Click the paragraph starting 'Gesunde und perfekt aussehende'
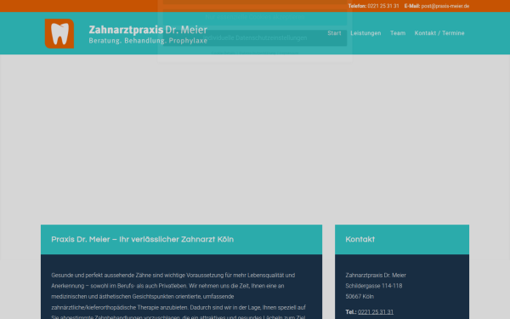The image size is (510, 319). [178, 296]
